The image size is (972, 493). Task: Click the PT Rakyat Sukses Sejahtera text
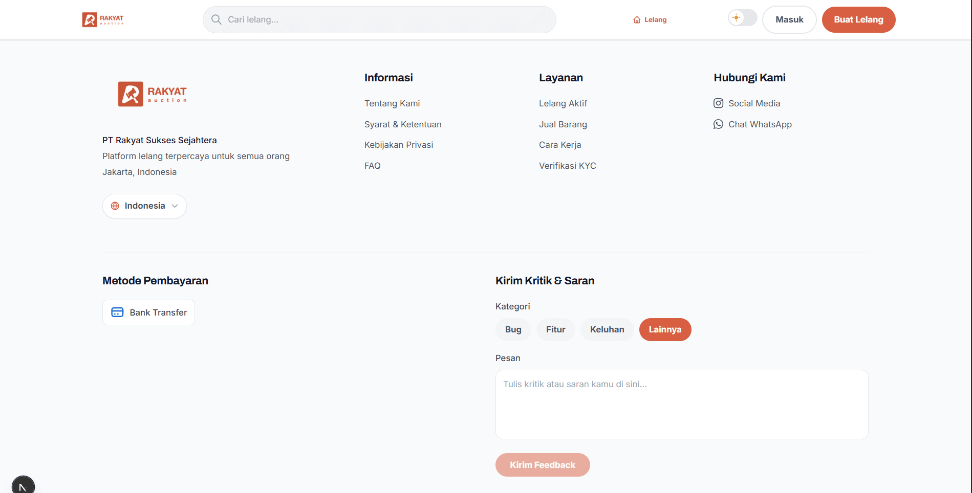(160, 140)
